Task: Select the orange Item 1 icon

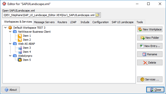Action: [20, 36]
